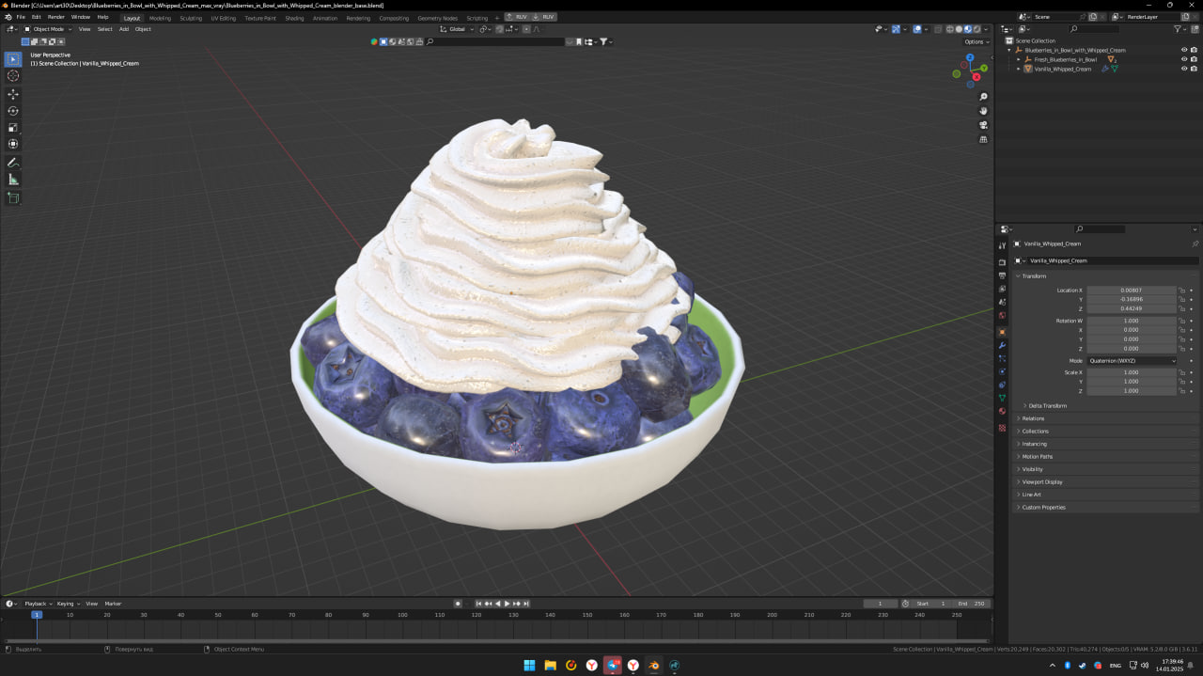
Task: Open the shading options dropdown arrow
Action: 987,29
